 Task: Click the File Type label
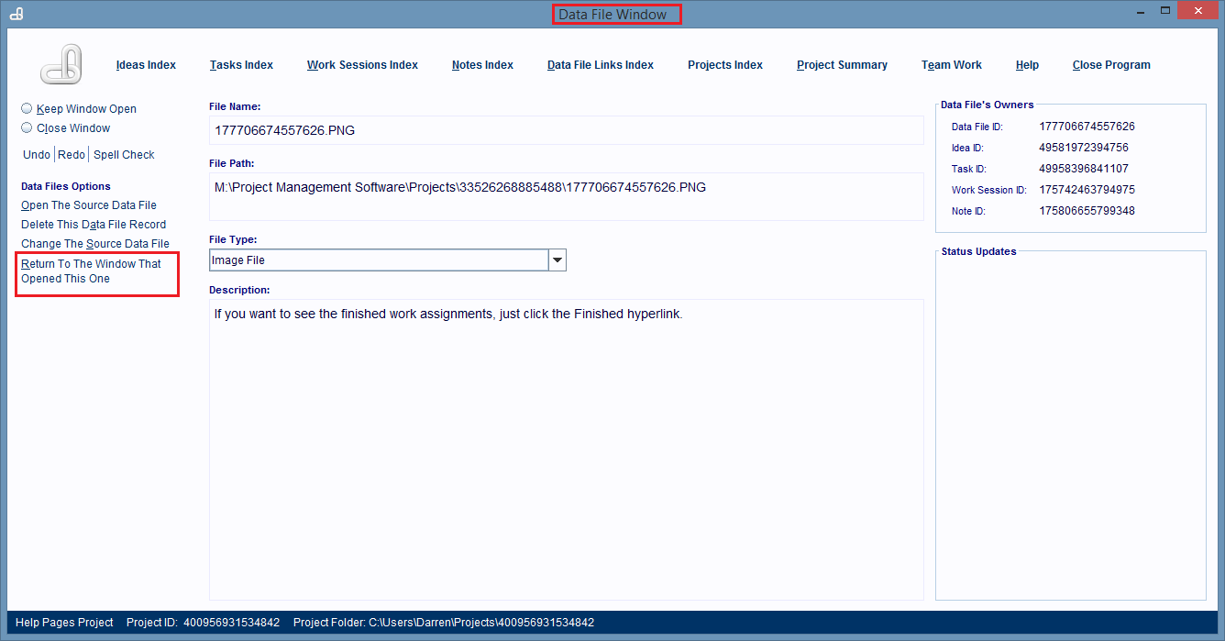click(233, 239)
